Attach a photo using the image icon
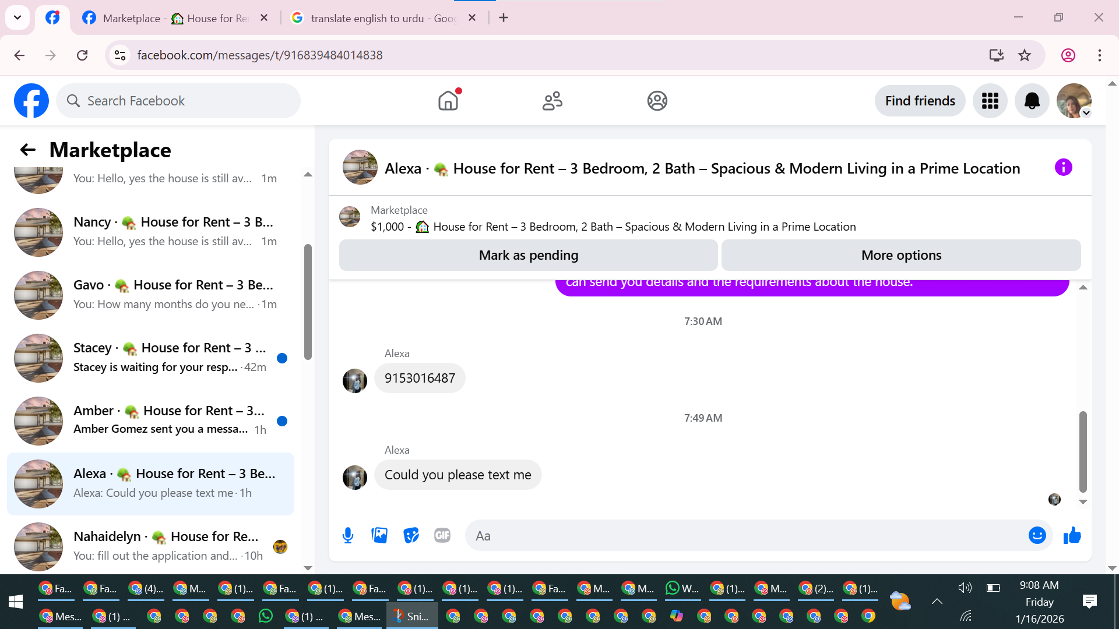This screenshot has width=1119, height=629. 379,535
